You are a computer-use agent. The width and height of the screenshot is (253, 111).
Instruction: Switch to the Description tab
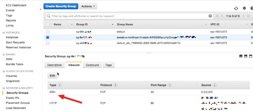(x=54, y=65)
